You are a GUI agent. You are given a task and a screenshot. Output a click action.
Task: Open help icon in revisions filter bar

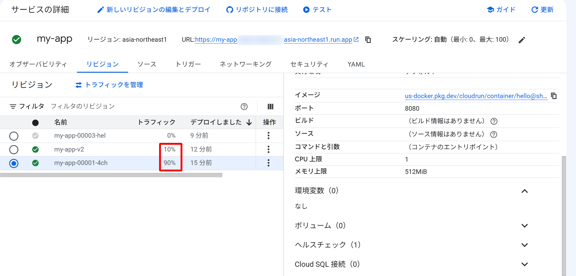tap(244, 106)
